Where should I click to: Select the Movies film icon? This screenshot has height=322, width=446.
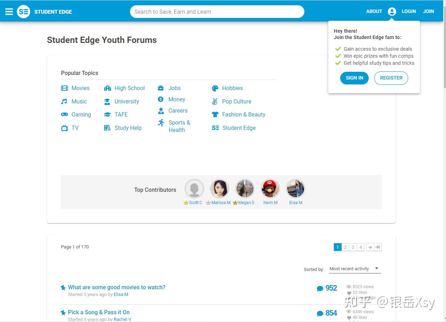pyautogui.click(x=64, y=88)
